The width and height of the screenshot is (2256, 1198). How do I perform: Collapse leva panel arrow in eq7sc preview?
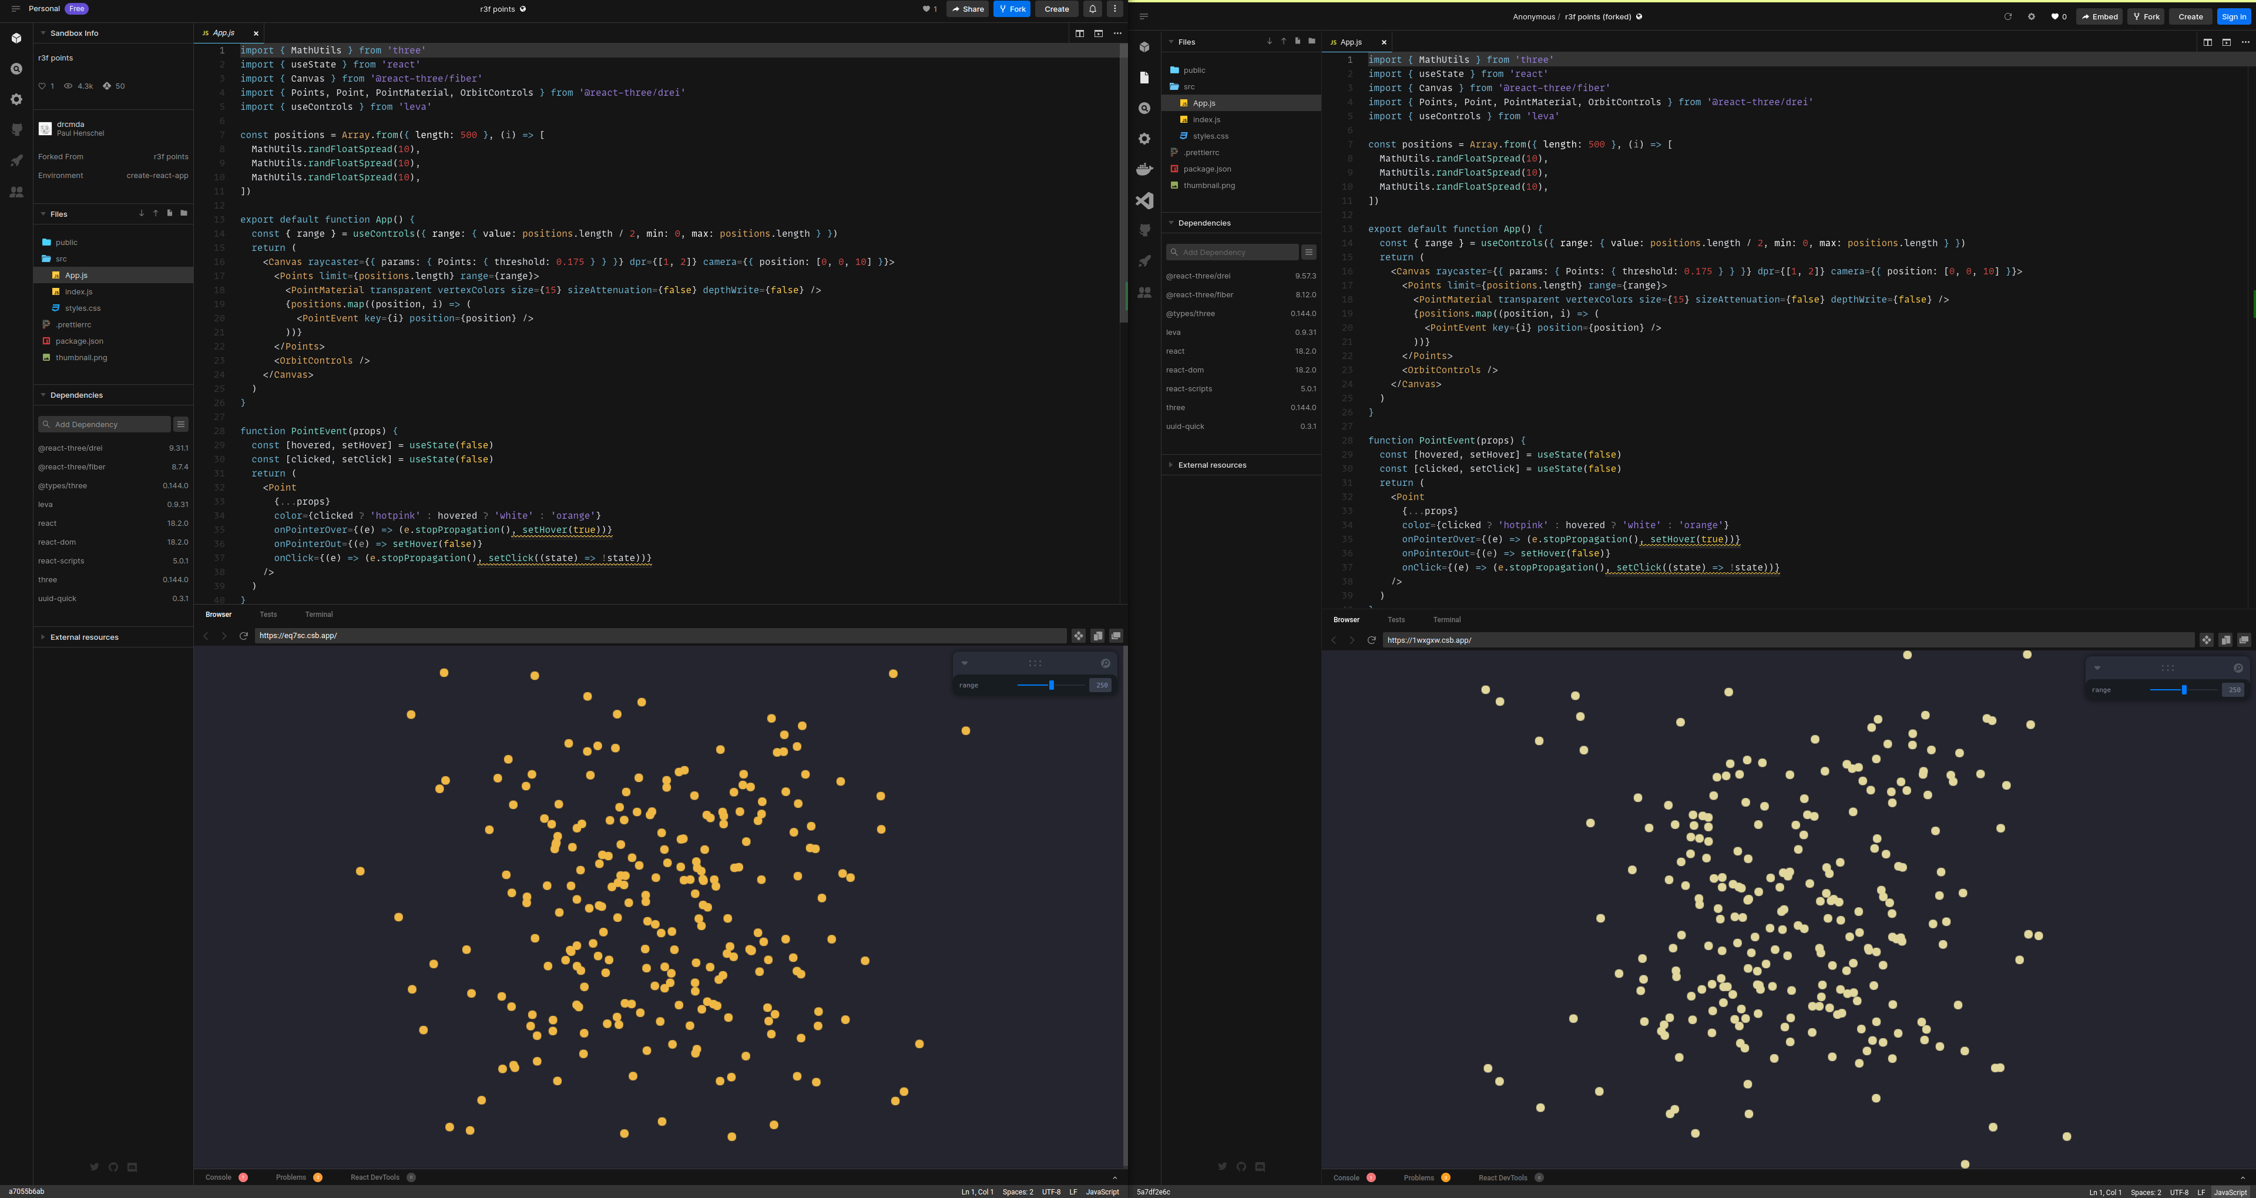965,664
